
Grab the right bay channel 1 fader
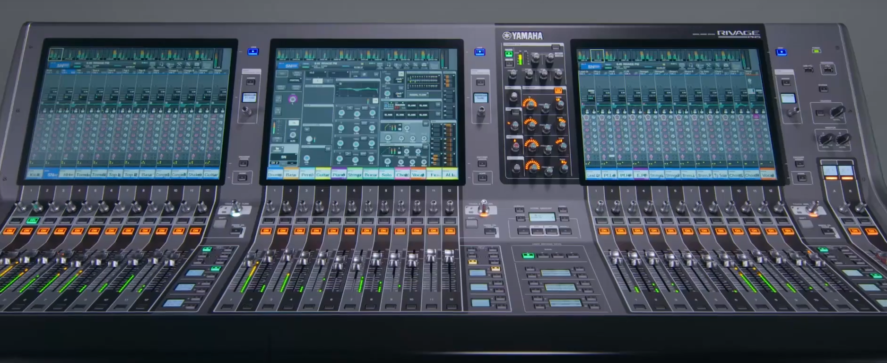(x=615, y=257)
